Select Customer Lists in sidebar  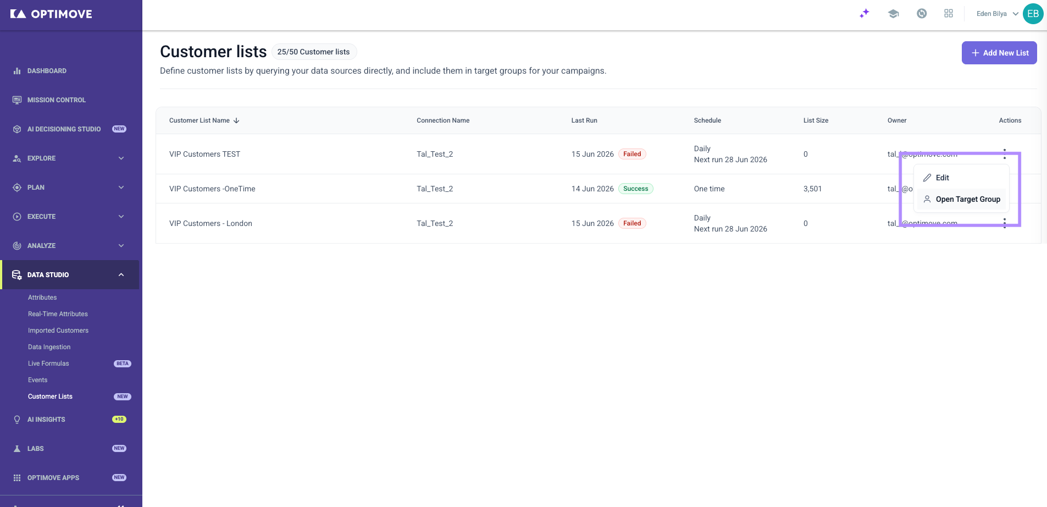(50, 396)
